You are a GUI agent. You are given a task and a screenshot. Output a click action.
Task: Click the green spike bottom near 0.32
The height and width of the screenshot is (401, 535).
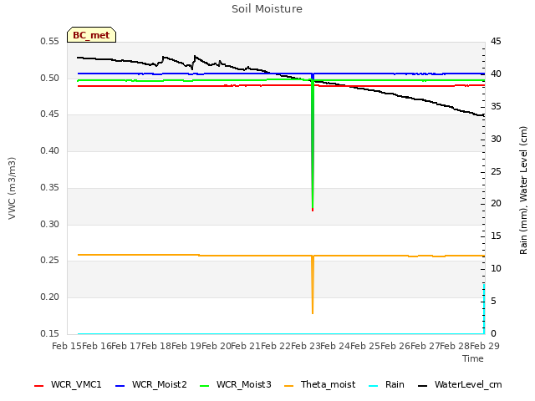(313, 207)
